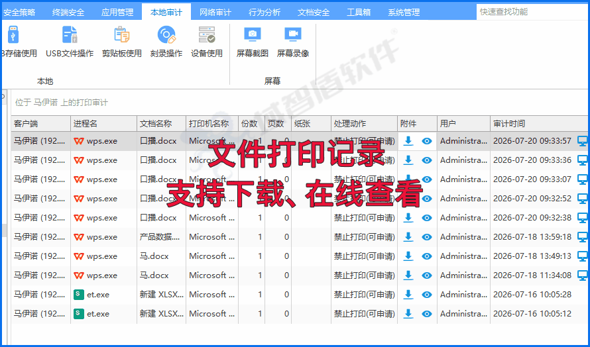
Task: Download attachment of 11:34:08 print record
Action: [408, 275]
